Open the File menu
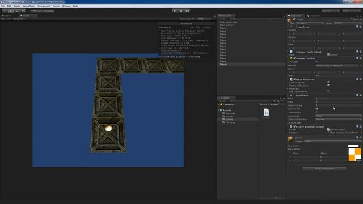The image size is (363, 204). (3, 6)
